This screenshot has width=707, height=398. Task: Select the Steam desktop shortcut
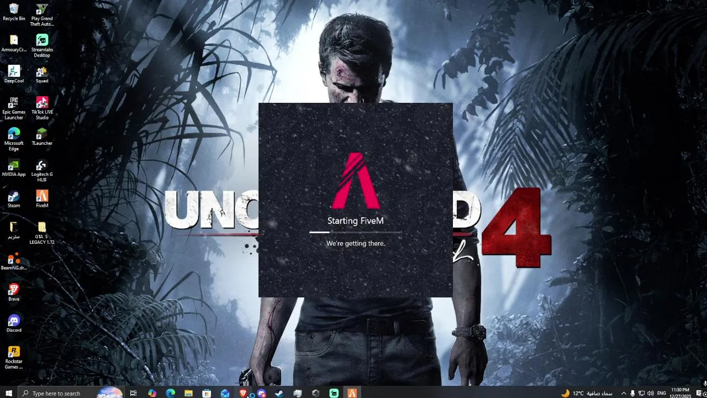click(x=14, y=200)
